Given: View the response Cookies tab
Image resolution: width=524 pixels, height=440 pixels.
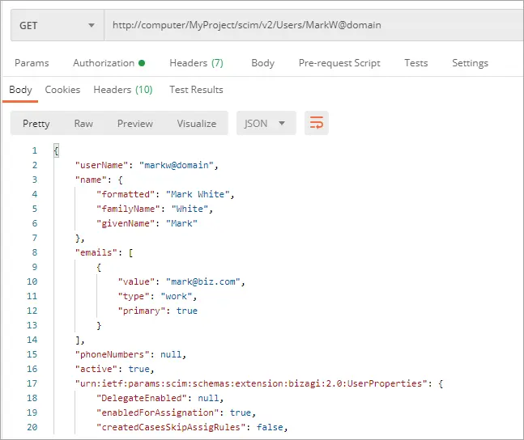Looking at the screenshot, I should [62, 90].
